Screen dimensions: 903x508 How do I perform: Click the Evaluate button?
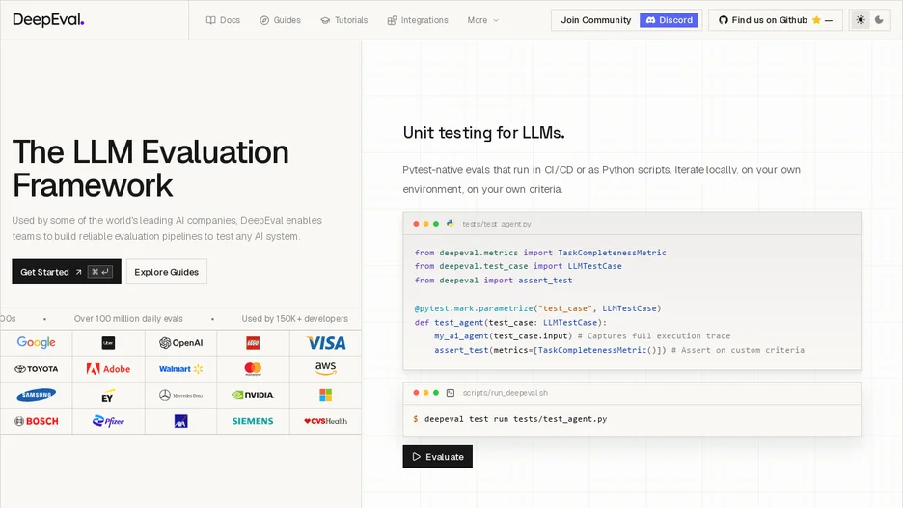click(438, 456)
